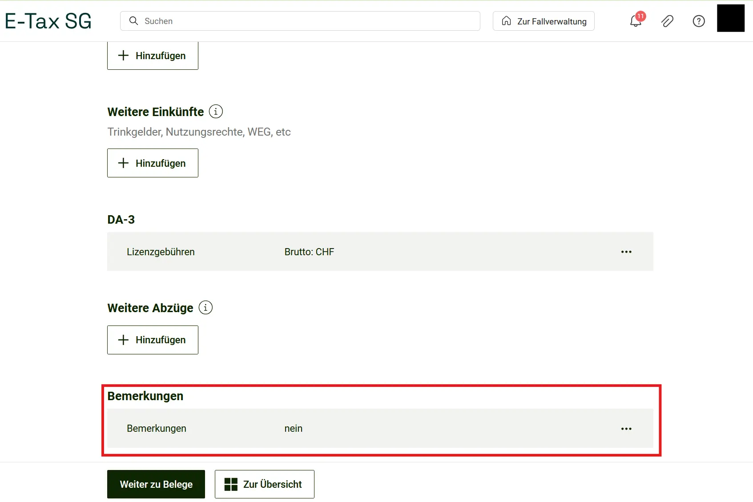753x502 pixels.
Task: Open the three-dot menu for Lizenzgebühren
Action: pos(626,252)
